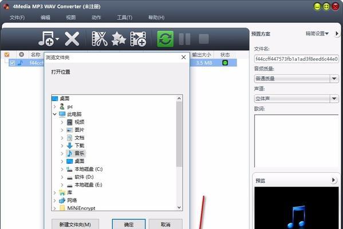
Task: Select 软件 (D:) drive
Action: [80, 177]
